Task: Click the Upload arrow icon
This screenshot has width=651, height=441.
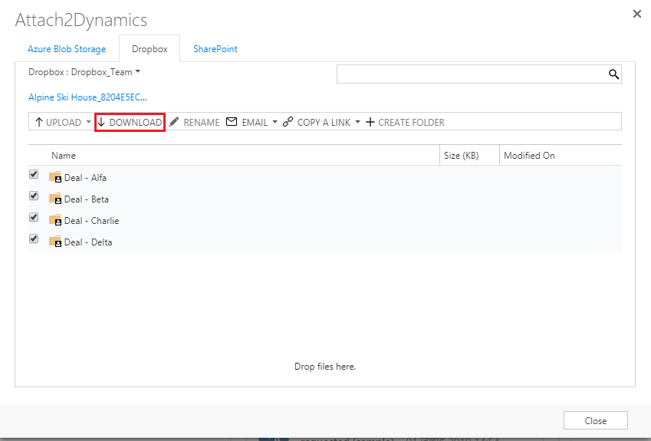Action: click(39, 122)
